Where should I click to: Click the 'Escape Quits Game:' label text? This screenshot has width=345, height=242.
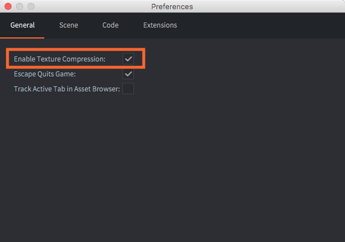tap(44, 74)
